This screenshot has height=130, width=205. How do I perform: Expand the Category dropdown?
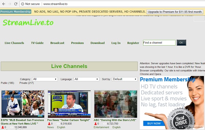[x=45, y=79]
